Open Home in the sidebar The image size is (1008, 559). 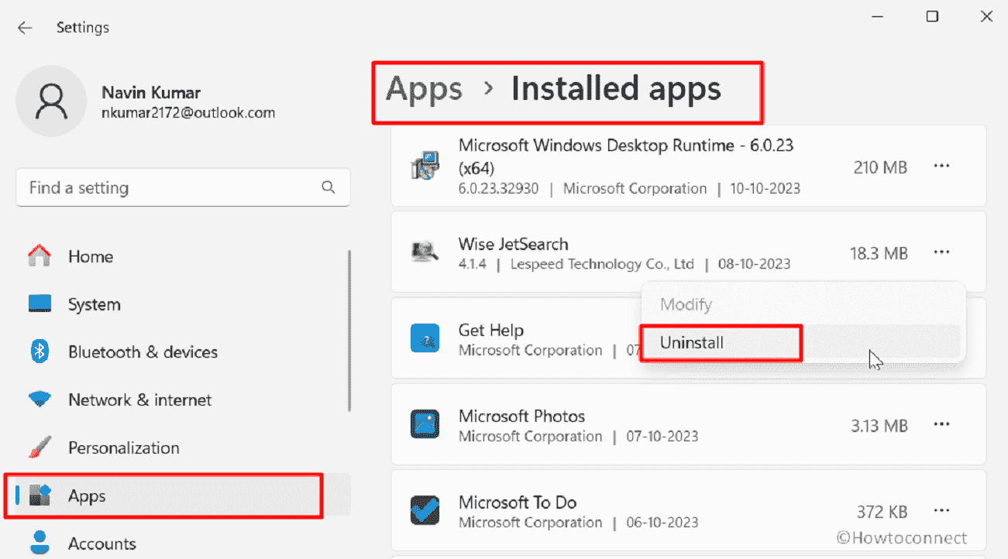click(x=183, y=256)
